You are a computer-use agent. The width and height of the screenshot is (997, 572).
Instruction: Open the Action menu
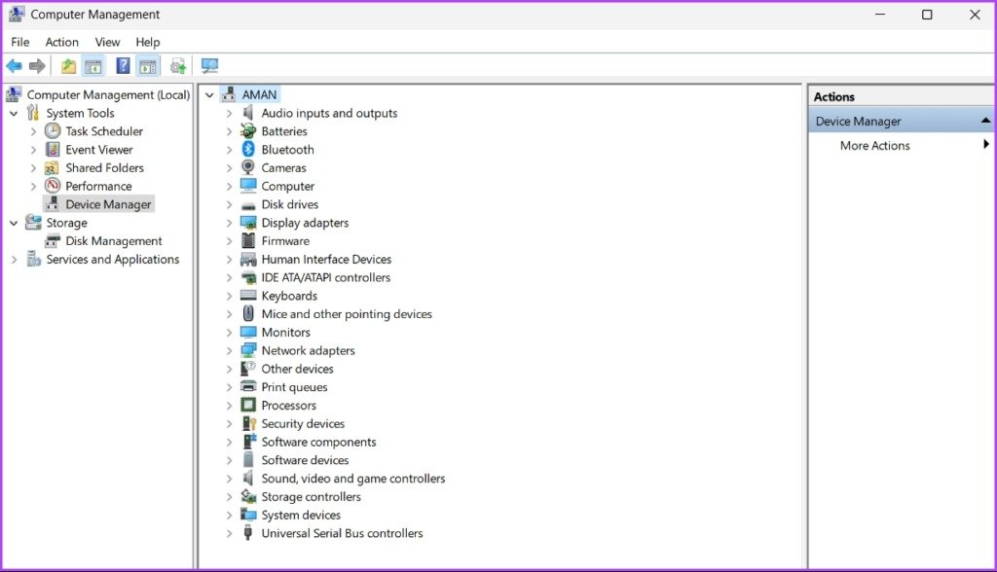tap(61, 42)
